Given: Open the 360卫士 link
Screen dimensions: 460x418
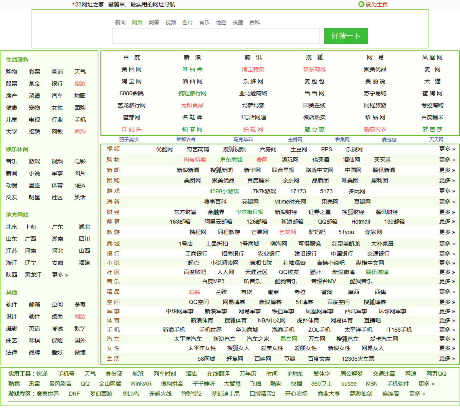Looking at the screenshot, I should [x=322, y=384].
